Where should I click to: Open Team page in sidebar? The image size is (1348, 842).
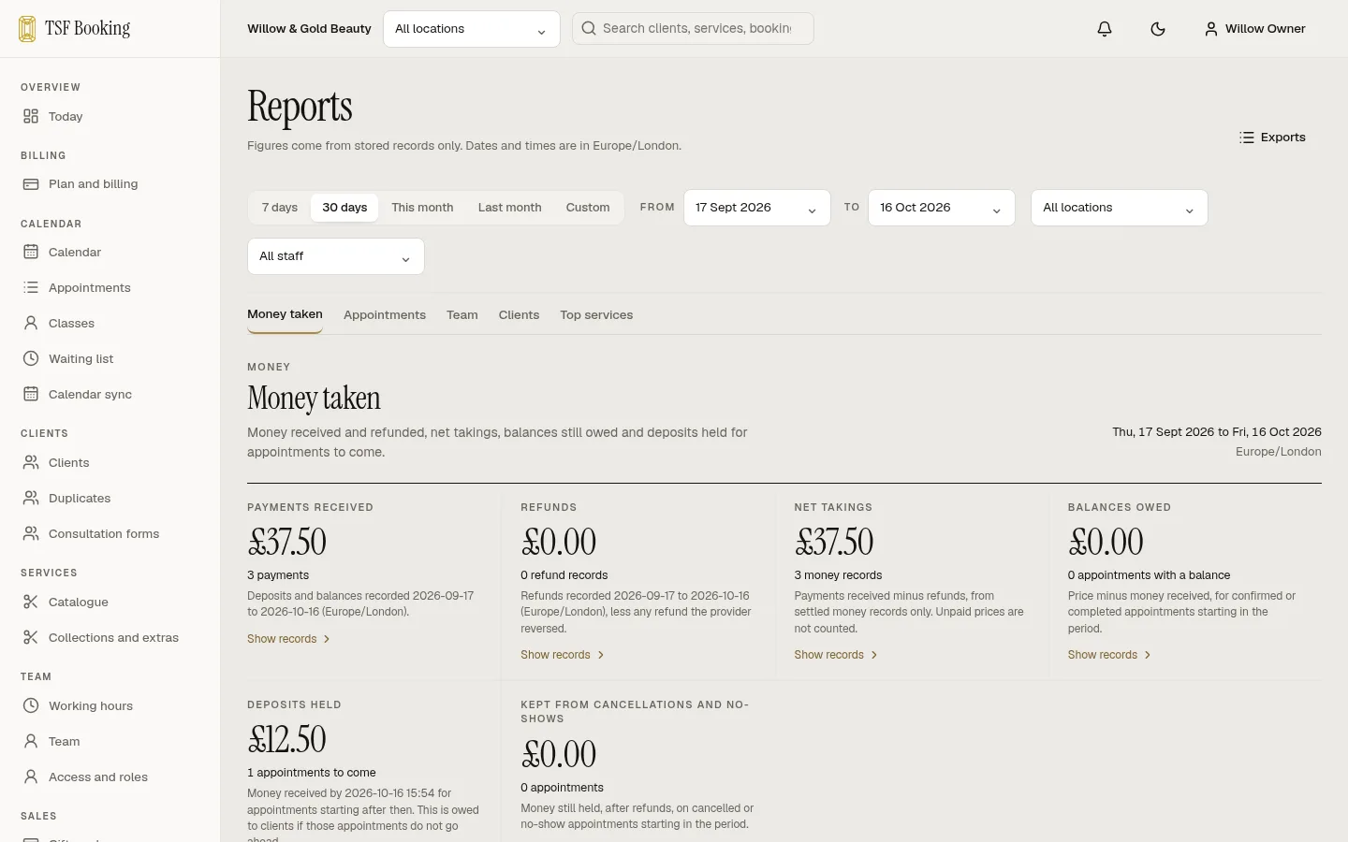tap(110, 742)
